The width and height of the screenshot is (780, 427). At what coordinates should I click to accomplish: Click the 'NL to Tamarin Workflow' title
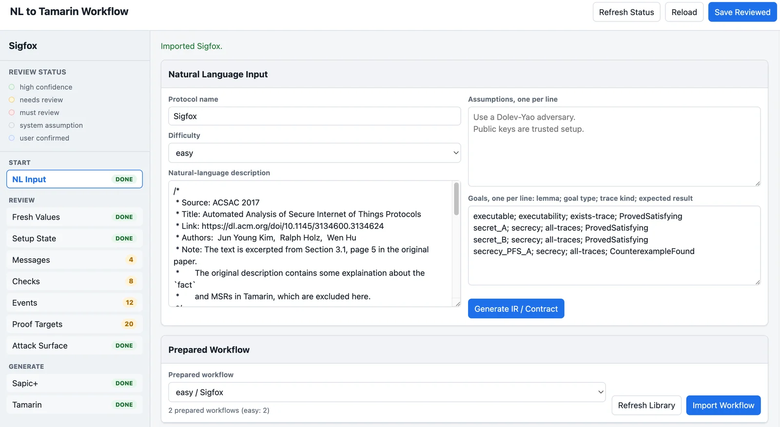coord(69,12)
